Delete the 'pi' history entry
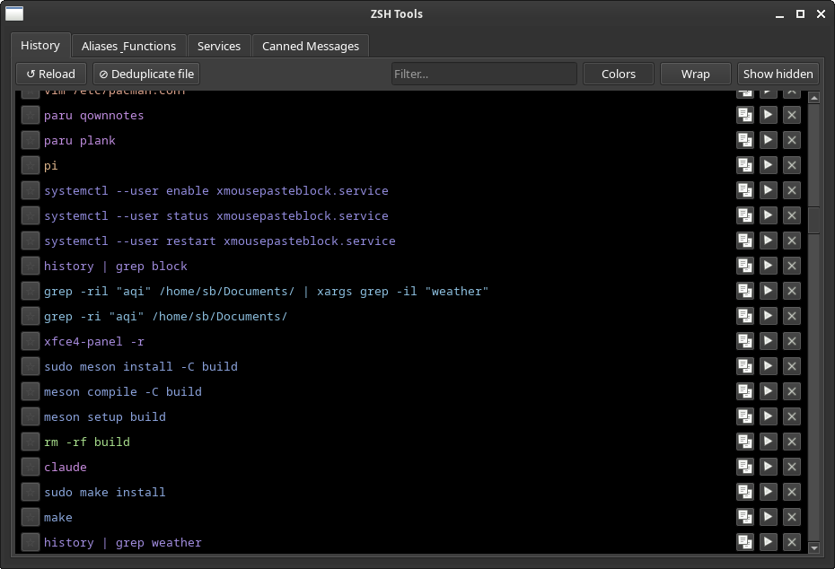 [x=791, y=165]
